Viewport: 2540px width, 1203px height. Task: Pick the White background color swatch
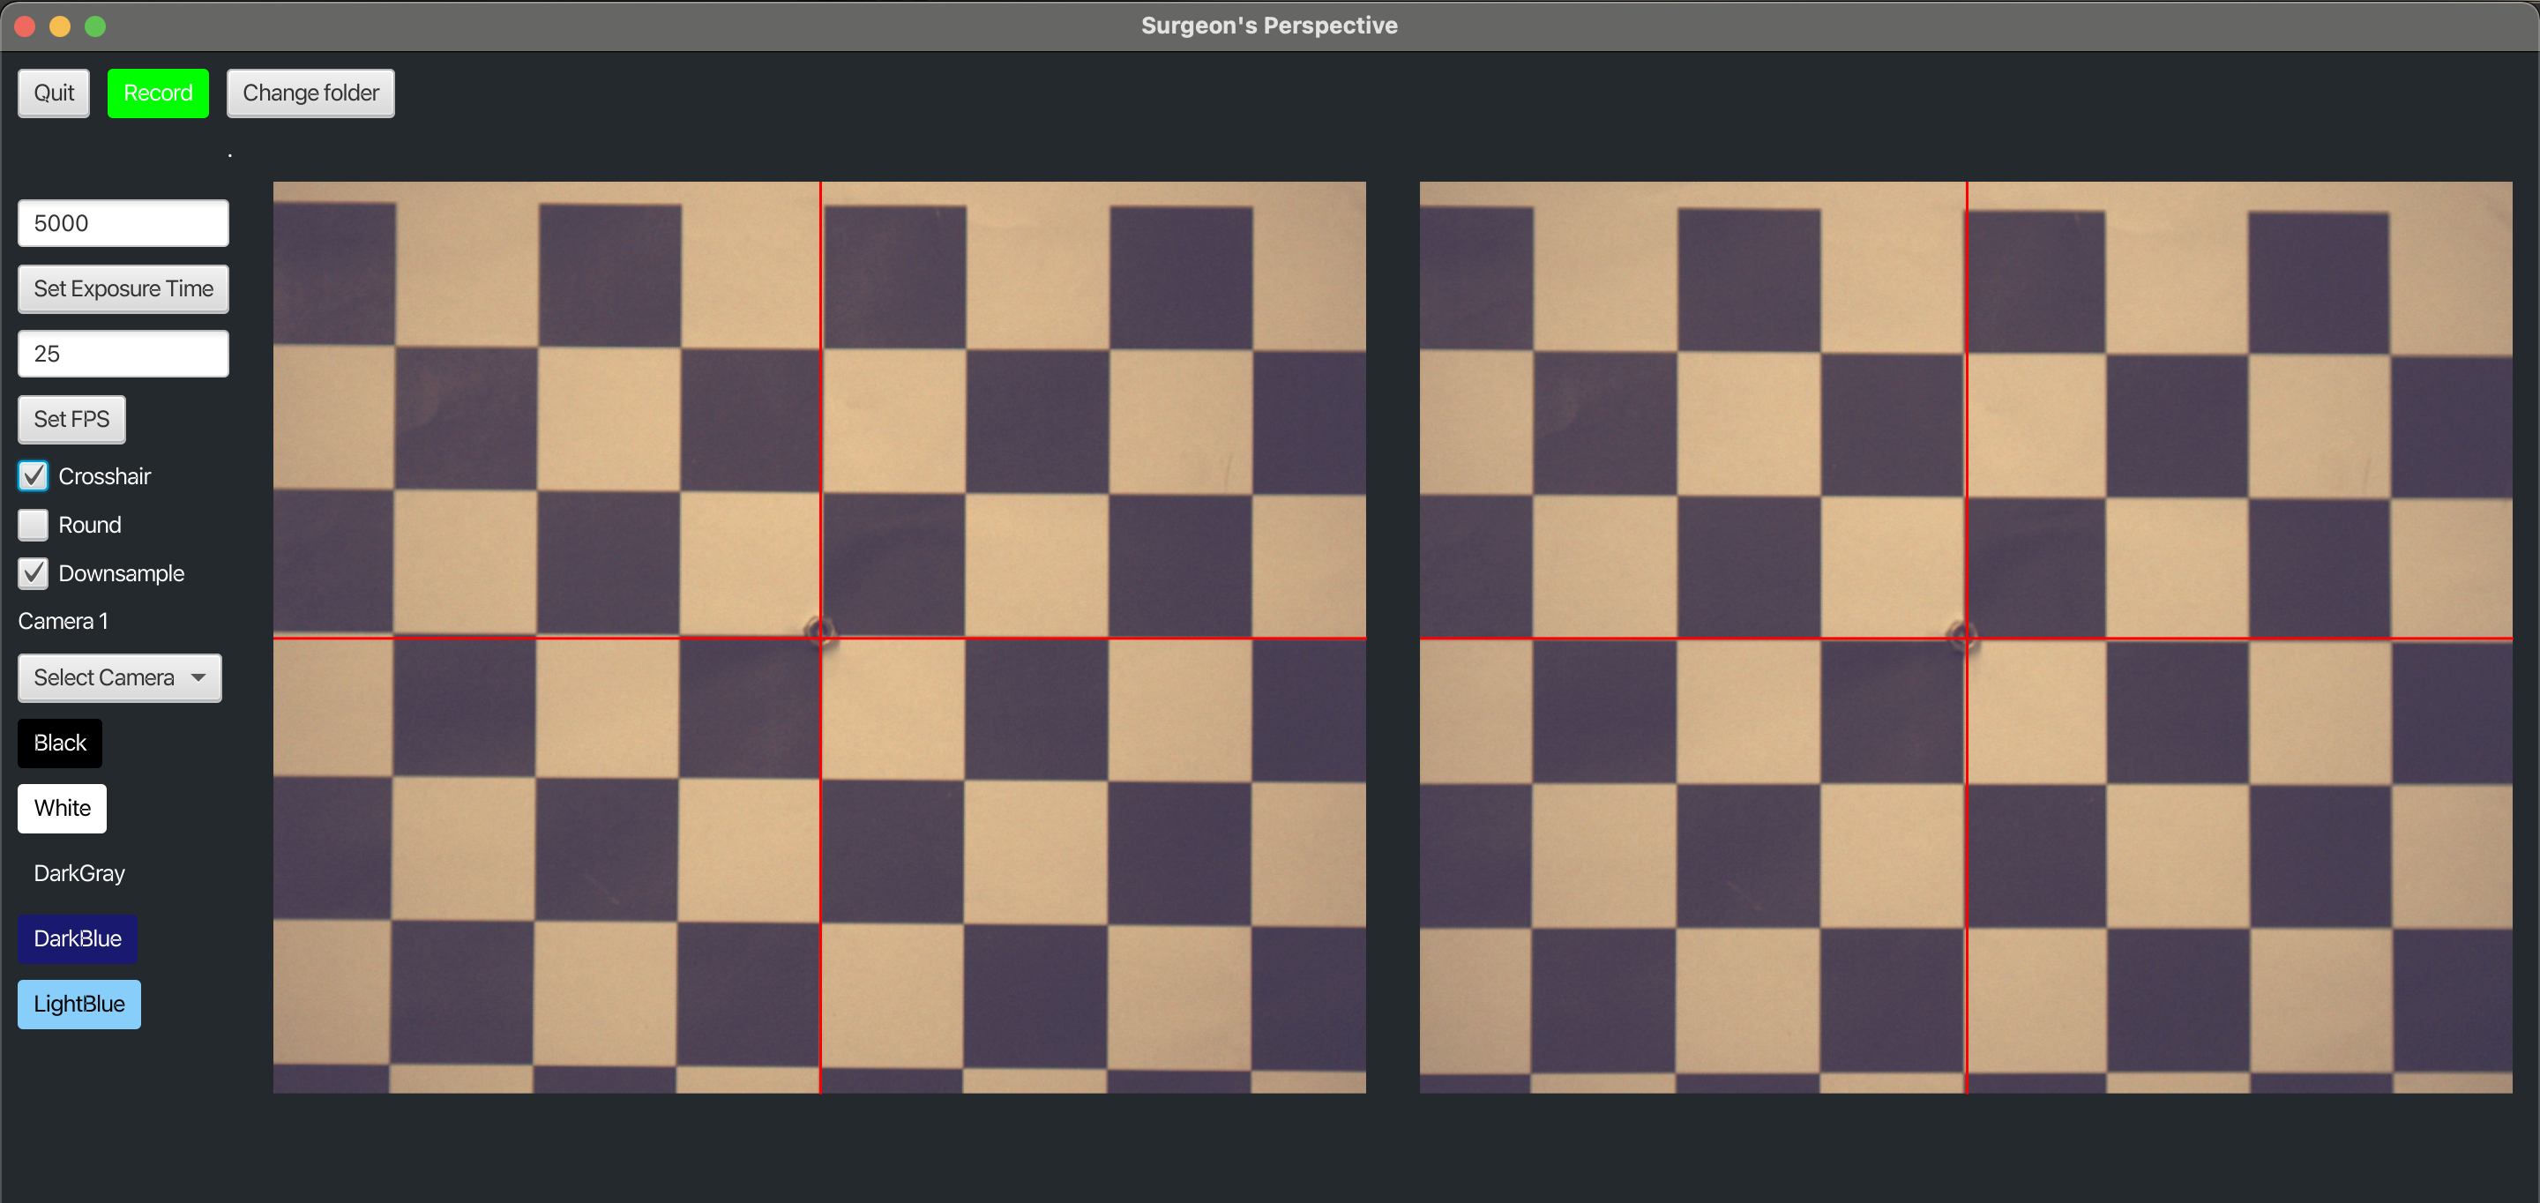coord(62,808)
